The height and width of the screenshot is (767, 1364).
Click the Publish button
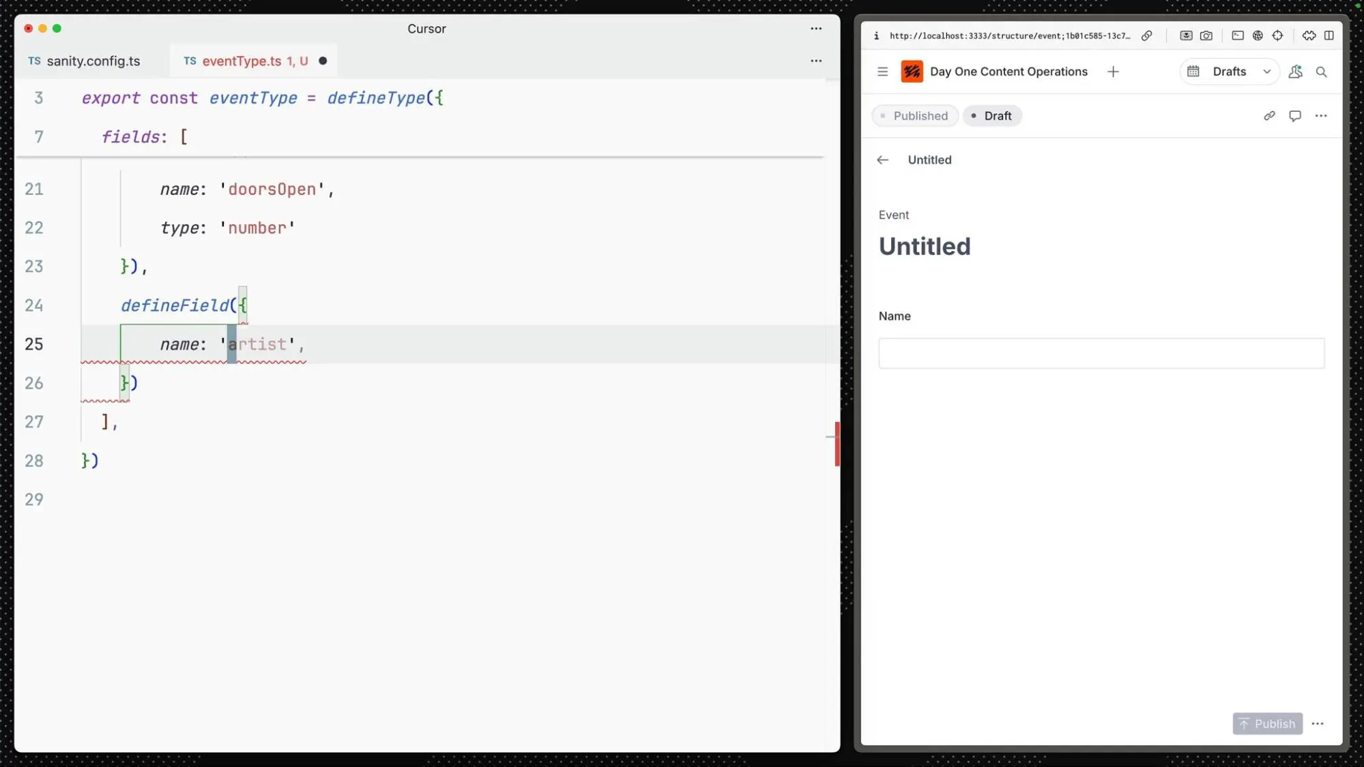click(x=1266, y=723)
